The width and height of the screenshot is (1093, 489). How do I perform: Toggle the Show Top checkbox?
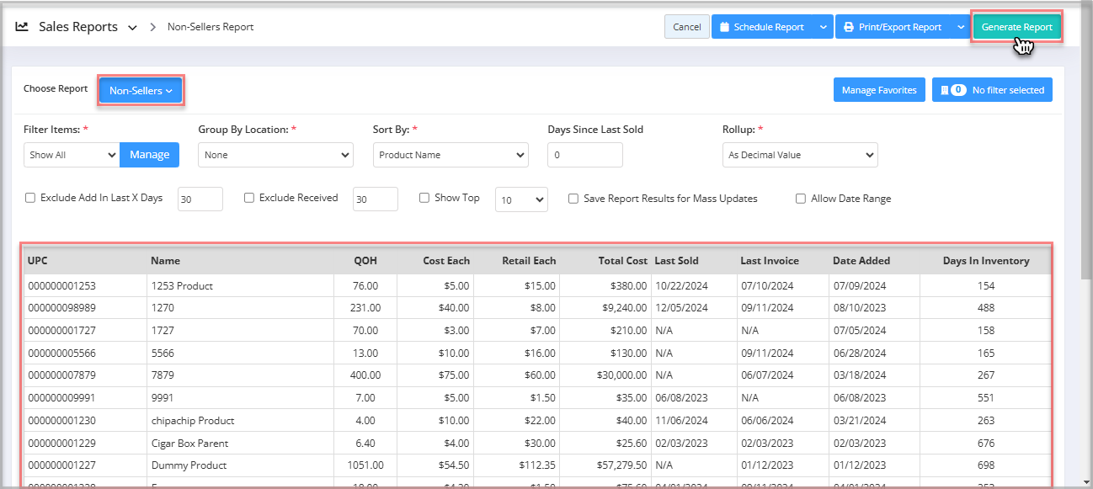point(424,199)
